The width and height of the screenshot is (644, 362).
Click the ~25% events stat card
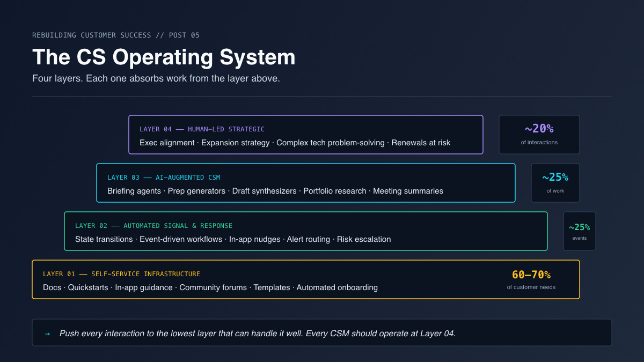pos(580,231)
